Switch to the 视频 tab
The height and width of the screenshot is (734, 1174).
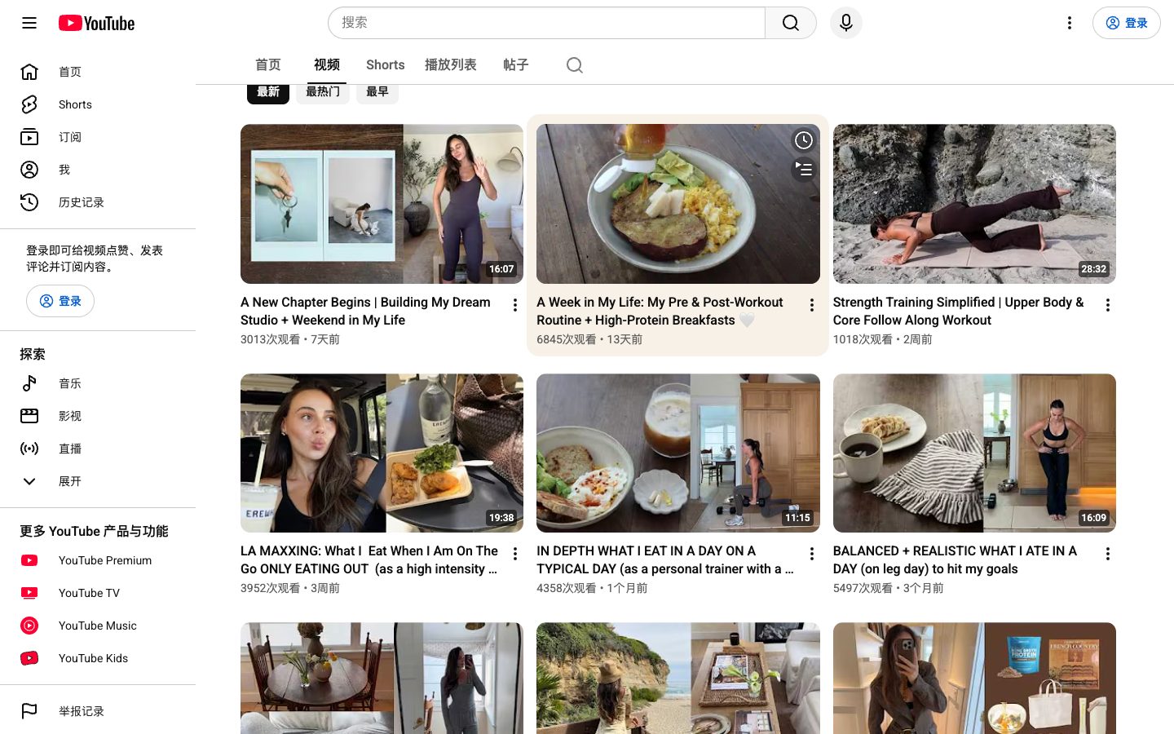[x=327, y=65]
